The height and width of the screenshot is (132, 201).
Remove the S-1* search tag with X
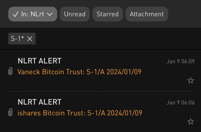click(30, 39)
